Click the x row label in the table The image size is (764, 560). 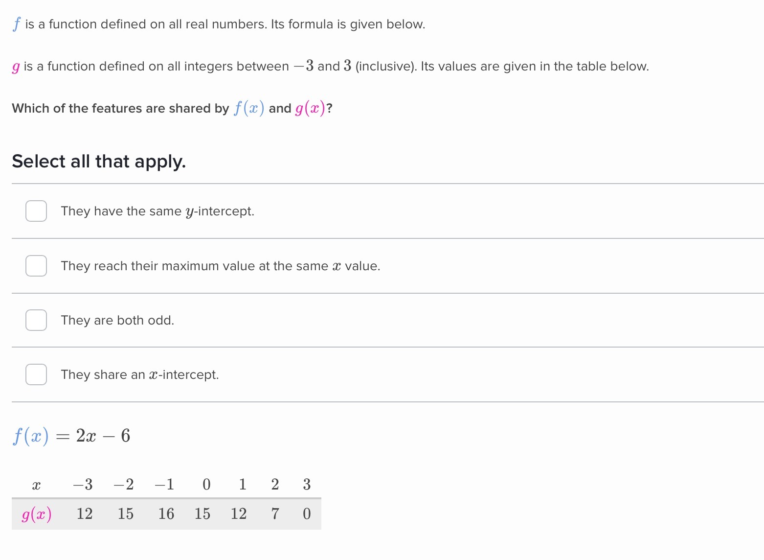click(36, 485)
